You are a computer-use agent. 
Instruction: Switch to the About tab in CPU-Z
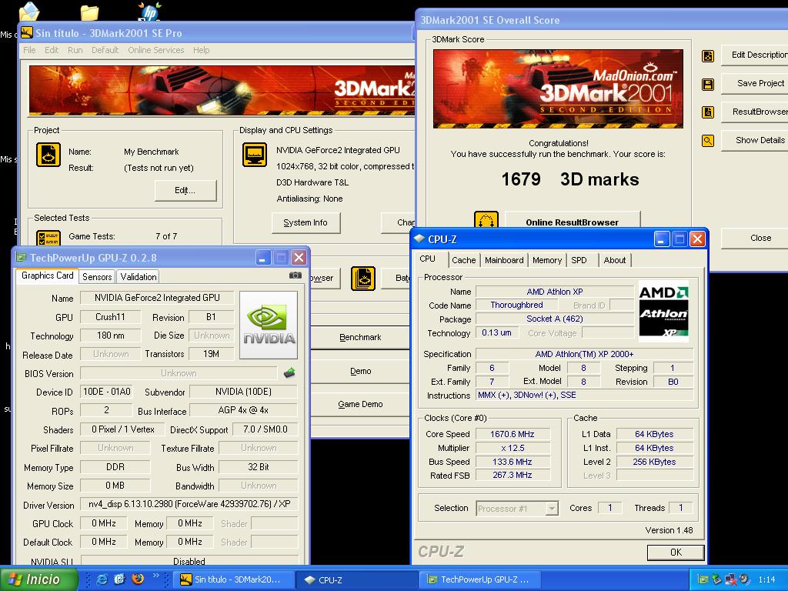(x=615, y=260)
